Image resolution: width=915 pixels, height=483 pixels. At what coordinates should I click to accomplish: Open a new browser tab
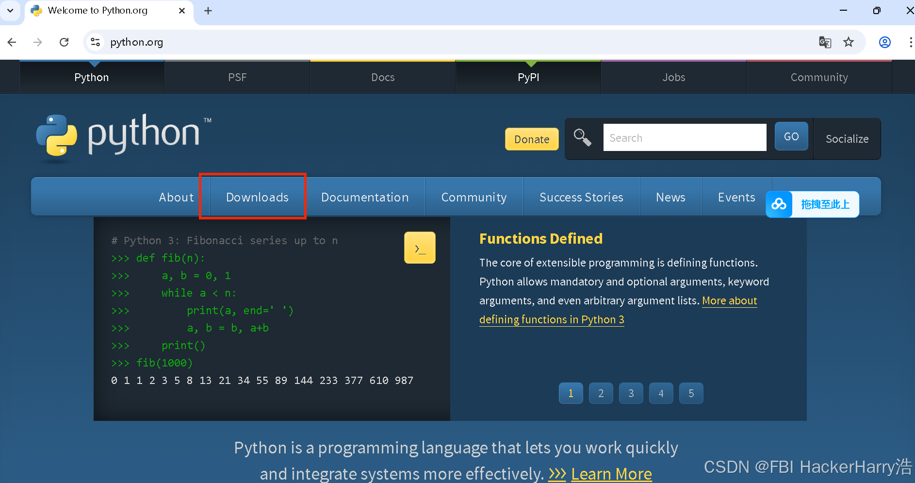point(208,11)
